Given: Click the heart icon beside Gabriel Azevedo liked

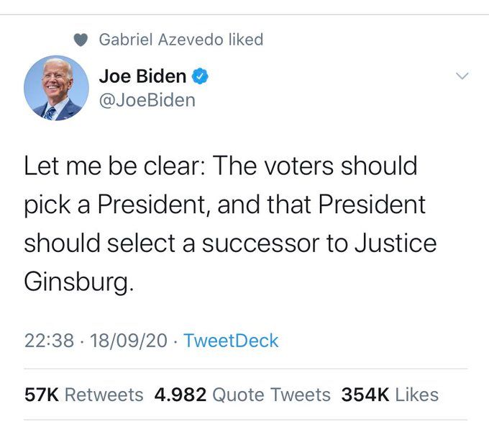Looking at the screenshot, I should 83,40.
